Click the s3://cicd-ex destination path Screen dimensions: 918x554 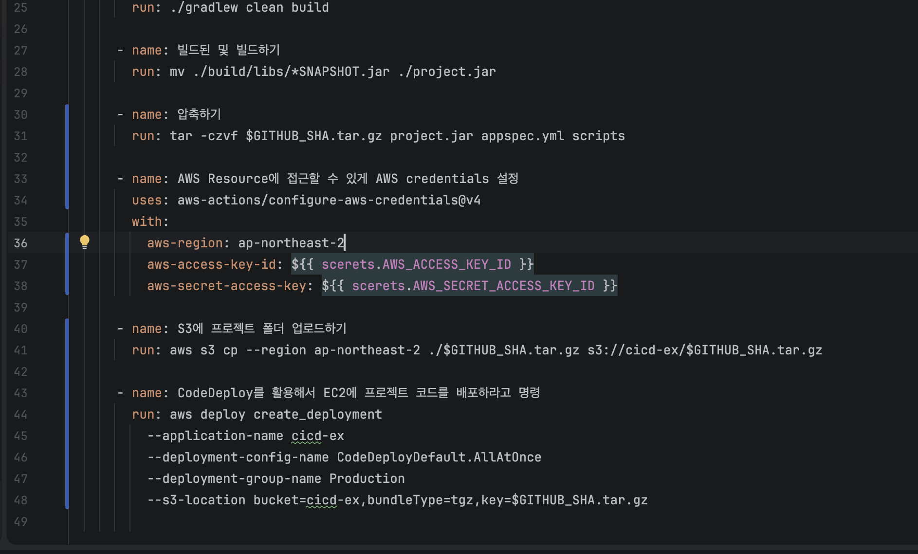point(705,350)
